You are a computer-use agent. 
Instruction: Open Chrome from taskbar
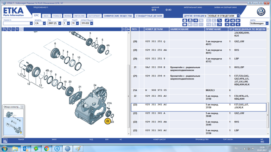tap(47, 149)
